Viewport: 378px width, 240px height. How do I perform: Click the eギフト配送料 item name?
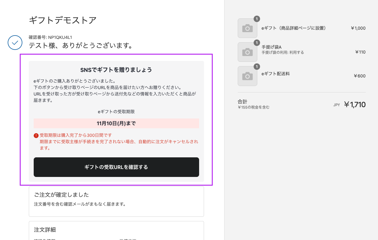(x=276, y=74)
